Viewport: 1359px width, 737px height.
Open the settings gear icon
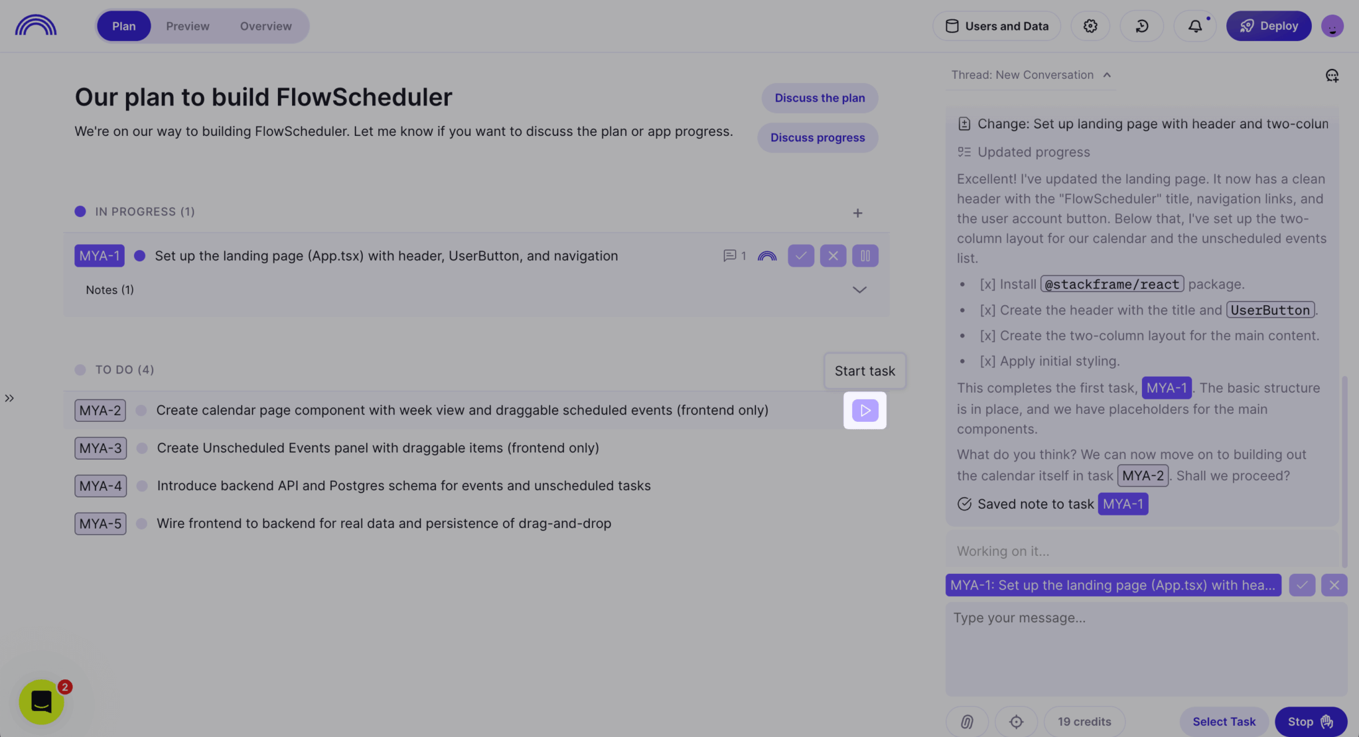click(x=1090, y=26)
